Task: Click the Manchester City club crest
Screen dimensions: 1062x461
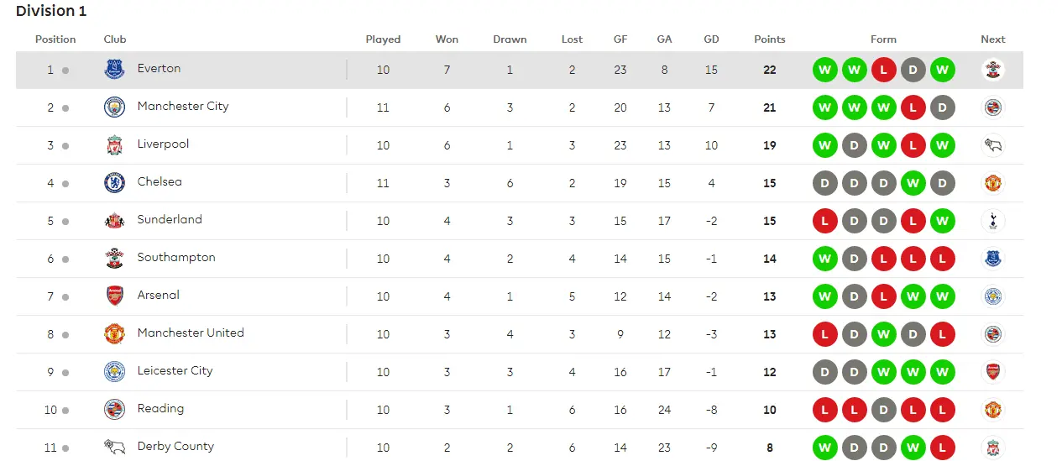Action: coord(114,107)
